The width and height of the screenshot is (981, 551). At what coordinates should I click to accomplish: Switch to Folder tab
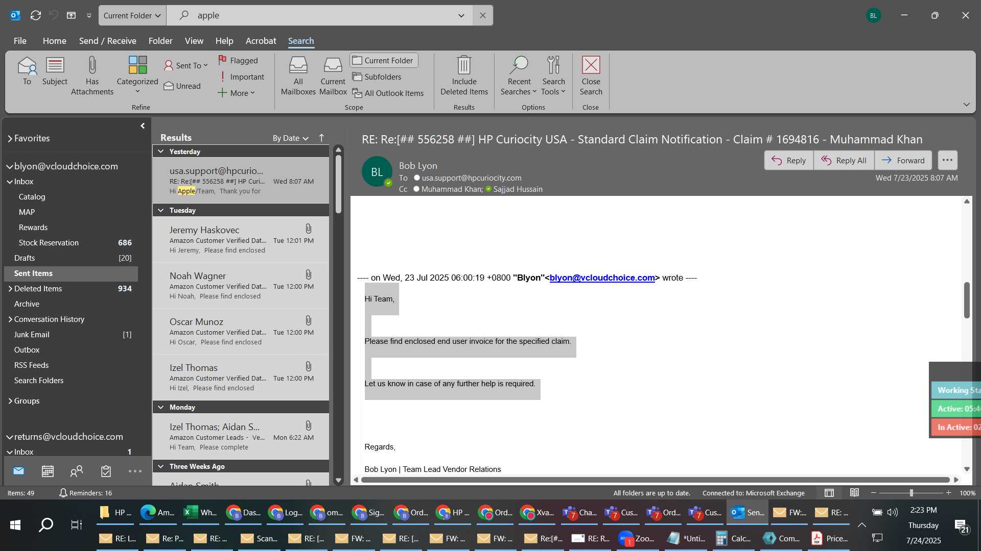(160, 41)
